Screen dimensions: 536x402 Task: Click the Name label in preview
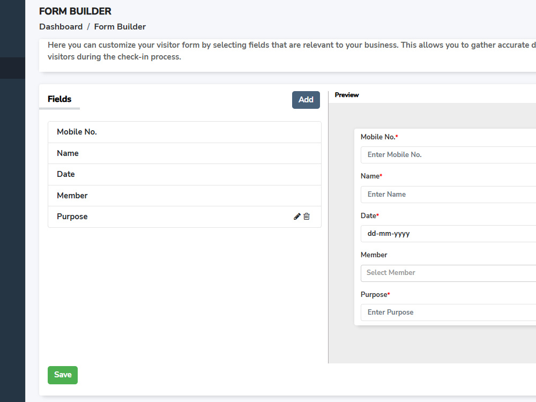tap(371, 176)
